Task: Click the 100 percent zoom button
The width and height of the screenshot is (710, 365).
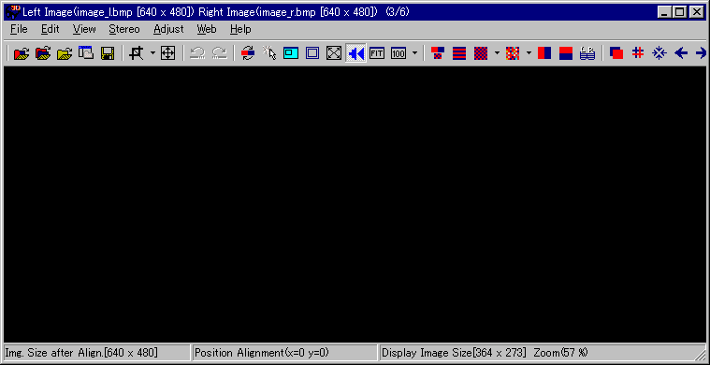Action: (x=398, y=53)
